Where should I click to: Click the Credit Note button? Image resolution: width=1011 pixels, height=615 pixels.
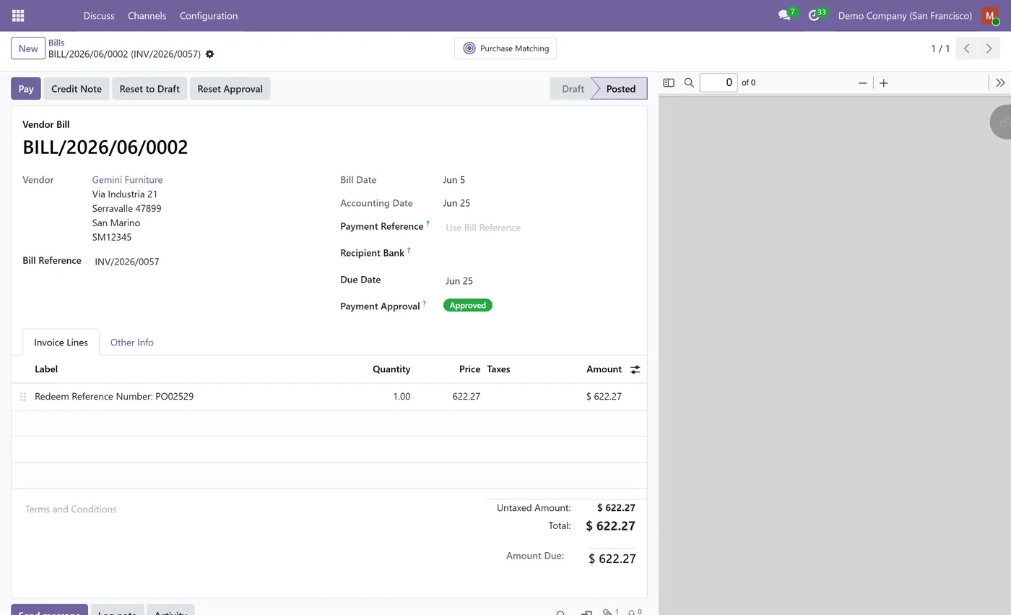[76, 89]
